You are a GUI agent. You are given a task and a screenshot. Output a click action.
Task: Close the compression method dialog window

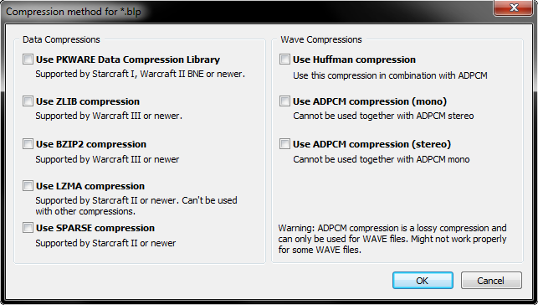pyautogui.click(x=513, y=8)
